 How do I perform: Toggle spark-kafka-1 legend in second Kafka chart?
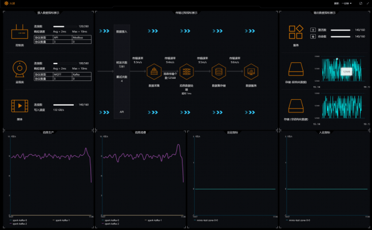pos(153,220)
